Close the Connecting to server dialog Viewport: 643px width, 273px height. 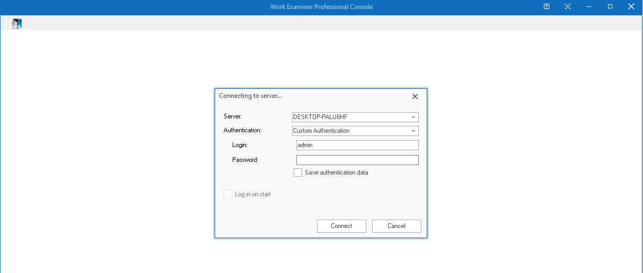pos(415,96)
